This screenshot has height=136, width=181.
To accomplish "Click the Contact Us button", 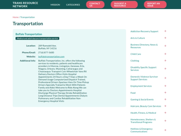I will pyautogui.click(x=95, y=5).
